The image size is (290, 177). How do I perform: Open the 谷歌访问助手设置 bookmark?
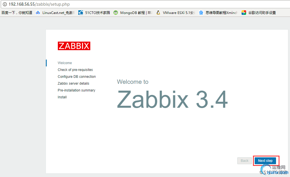point(262,13)
